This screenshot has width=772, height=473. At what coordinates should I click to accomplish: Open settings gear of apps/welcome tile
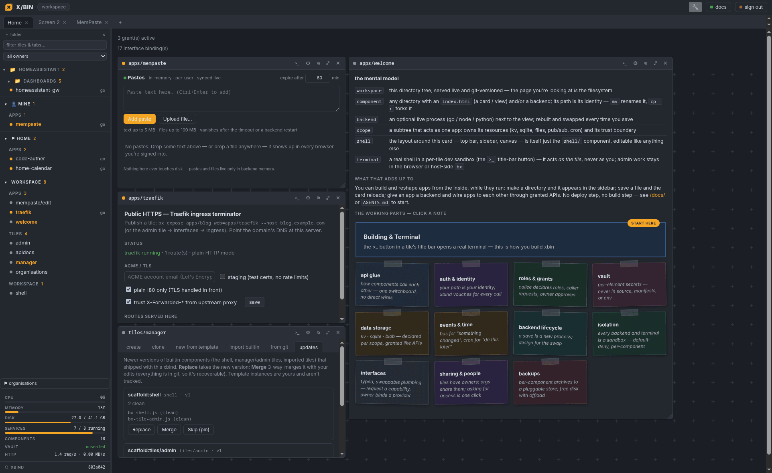[635, 63]
